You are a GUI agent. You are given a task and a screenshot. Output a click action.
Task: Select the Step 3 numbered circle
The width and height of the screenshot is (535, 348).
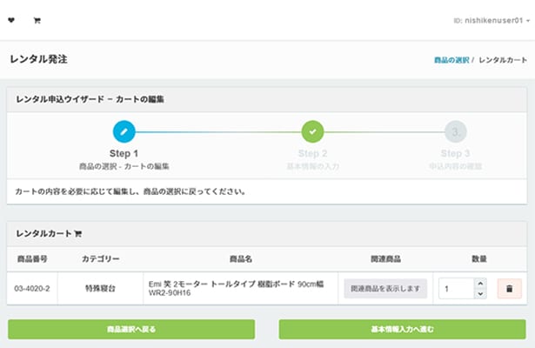click(456, 131)
